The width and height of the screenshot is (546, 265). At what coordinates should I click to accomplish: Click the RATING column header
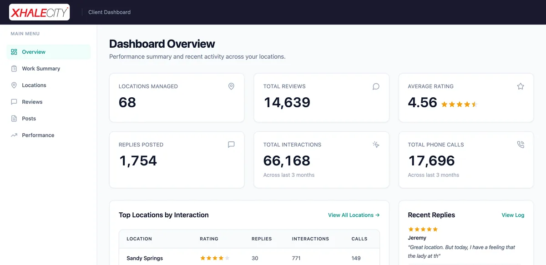209,239
